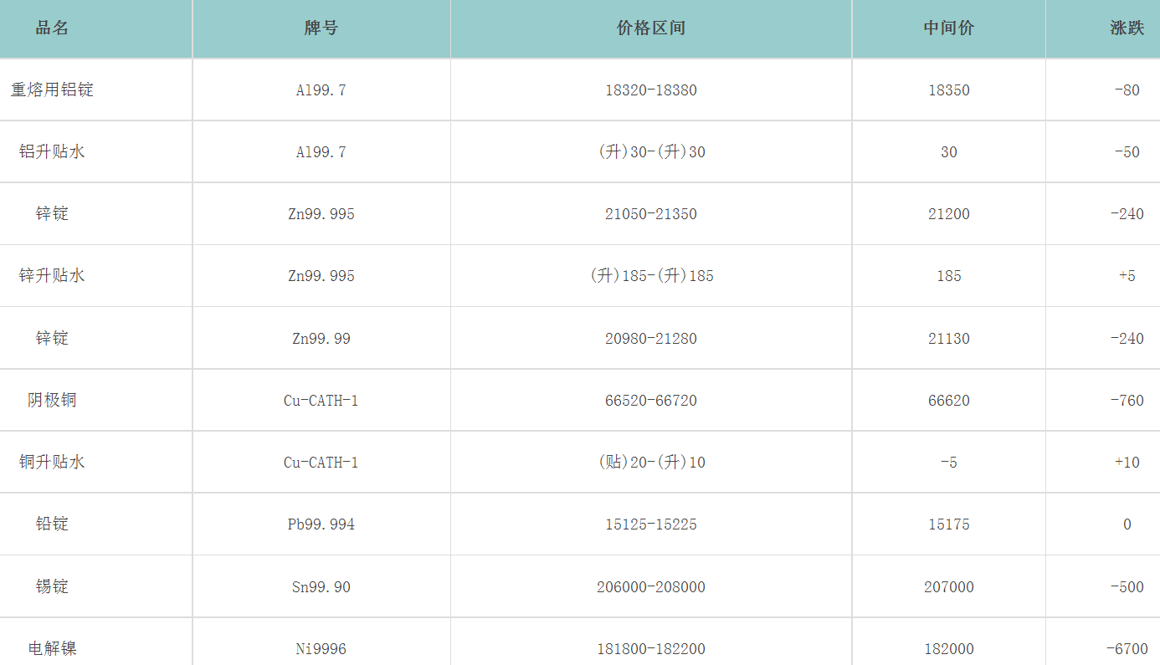Select the 锌升贴水 product name
This screenshot has height=665, width=1160.
[52, 276]
